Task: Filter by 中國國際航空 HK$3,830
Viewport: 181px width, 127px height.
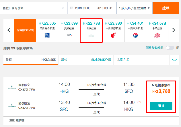Action: 113,30
